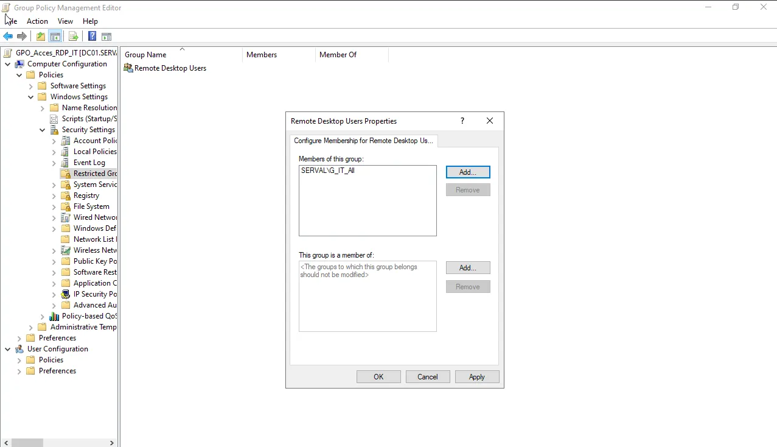Expand the Administrative Templates node
Image resolution: width=777 pixels, height=447 pixels.
[x=31, y=327]
